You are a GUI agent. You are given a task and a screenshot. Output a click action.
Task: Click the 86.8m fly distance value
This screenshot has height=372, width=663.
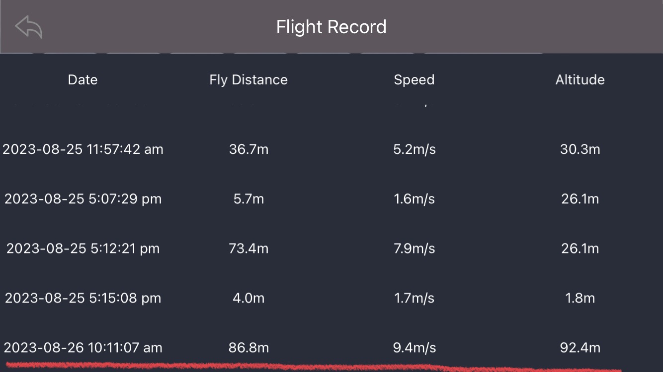[249, 348]
